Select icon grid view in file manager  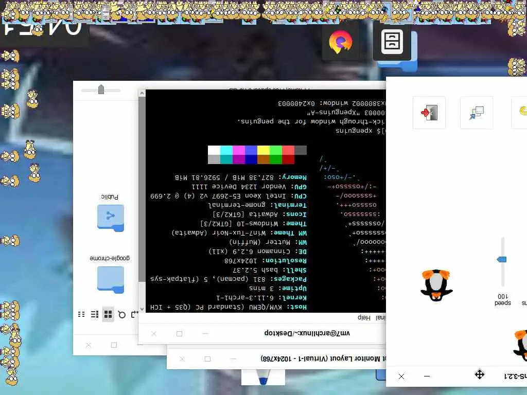click(x=108, y=314)
